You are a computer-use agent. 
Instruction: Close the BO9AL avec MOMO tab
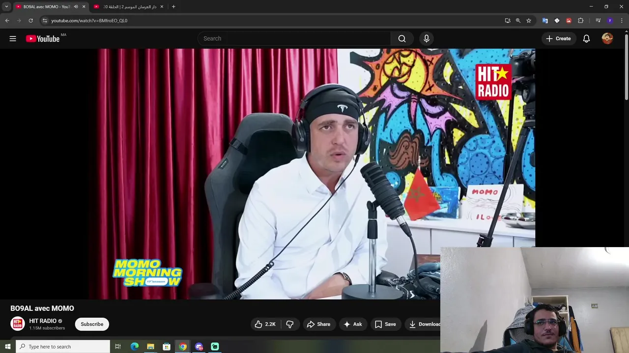(84, 7)
